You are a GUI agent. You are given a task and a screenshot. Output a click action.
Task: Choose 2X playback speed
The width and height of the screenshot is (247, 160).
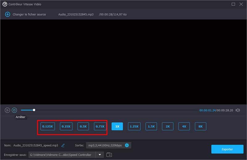168,126
